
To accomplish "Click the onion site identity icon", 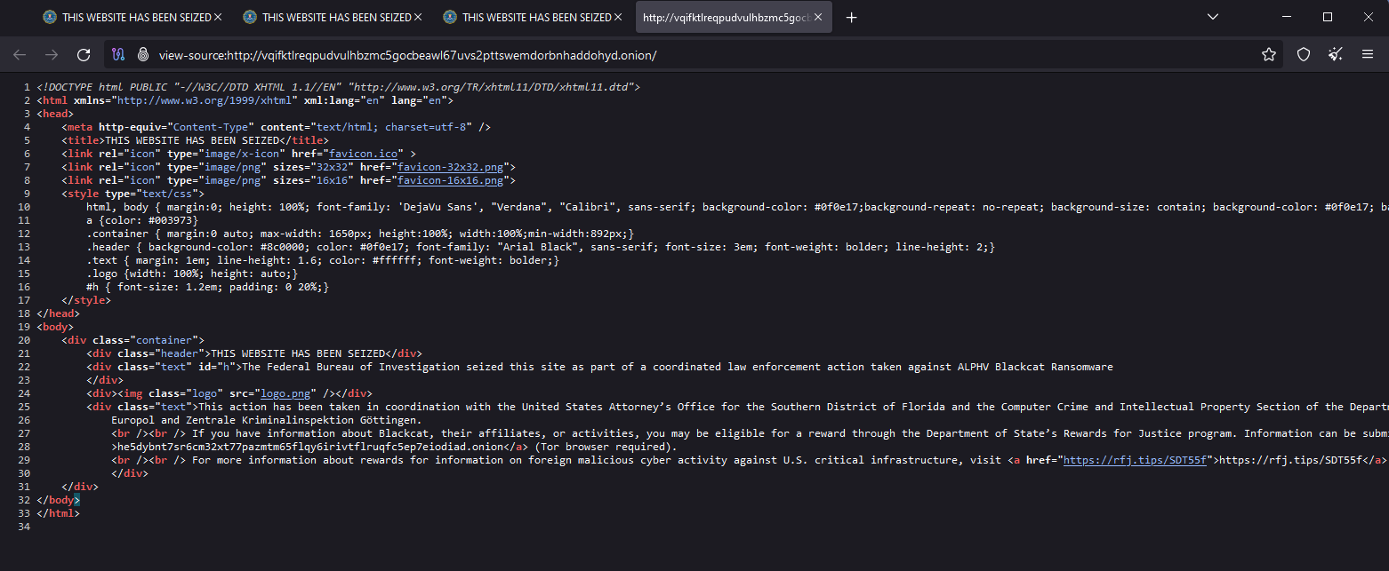I will pos(142,55).
